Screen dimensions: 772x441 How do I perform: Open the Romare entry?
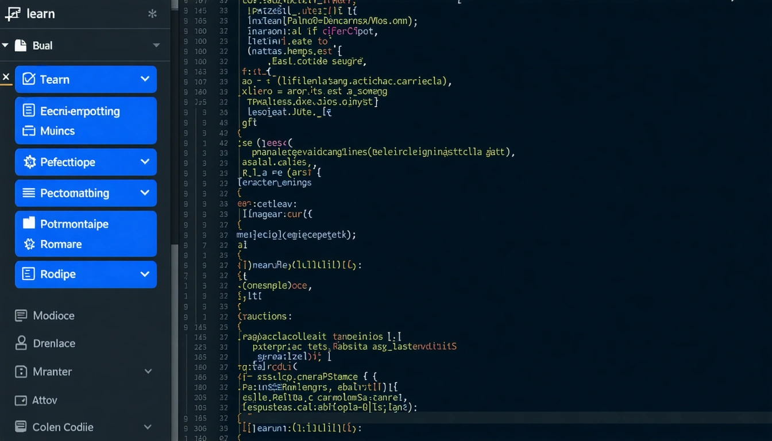pyautogui.click(x=61, y=244)
